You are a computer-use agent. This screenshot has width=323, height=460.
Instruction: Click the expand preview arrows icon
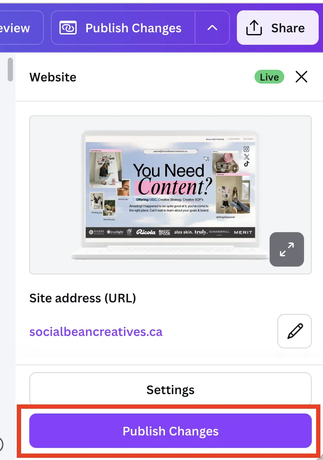pos(287,249)
